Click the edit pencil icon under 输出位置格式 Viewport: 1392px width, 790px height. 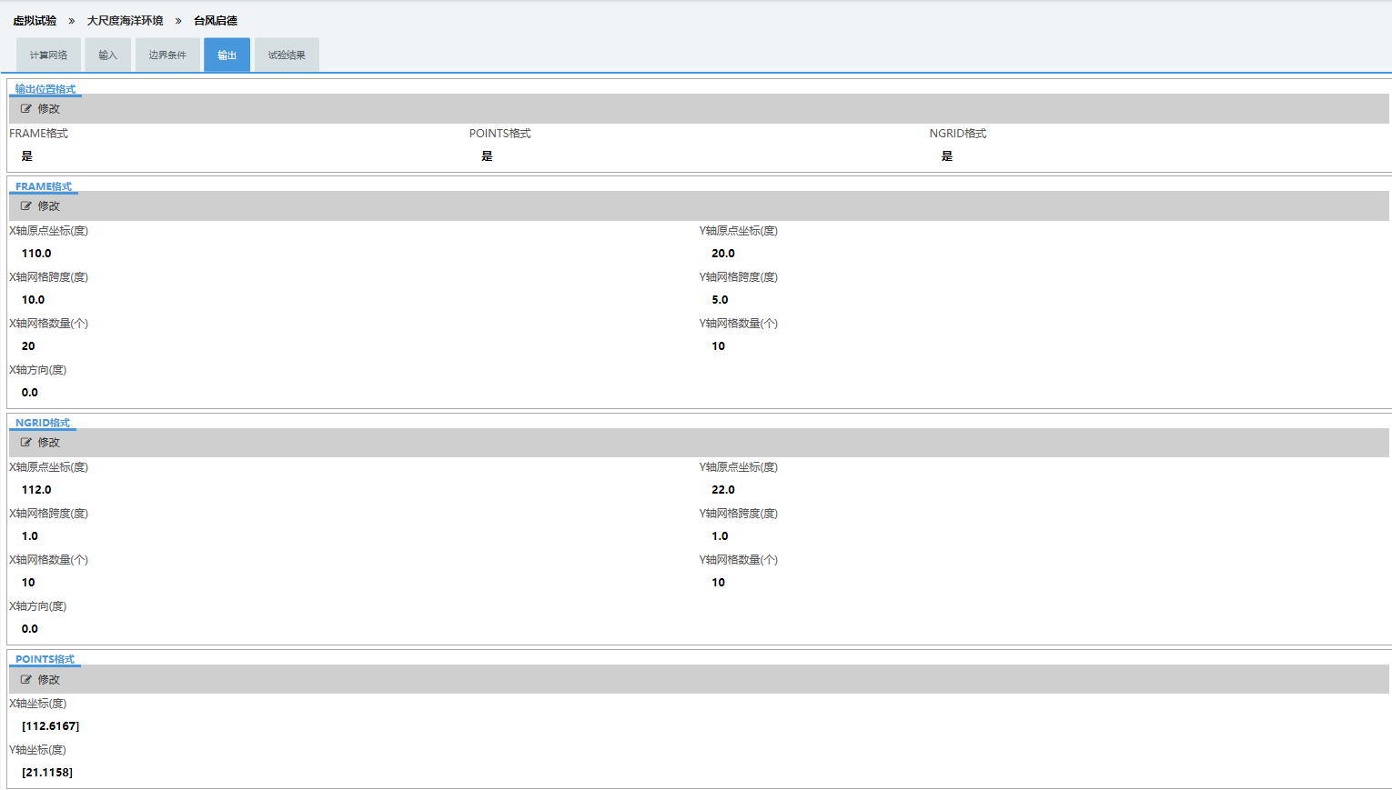[26, 109]
